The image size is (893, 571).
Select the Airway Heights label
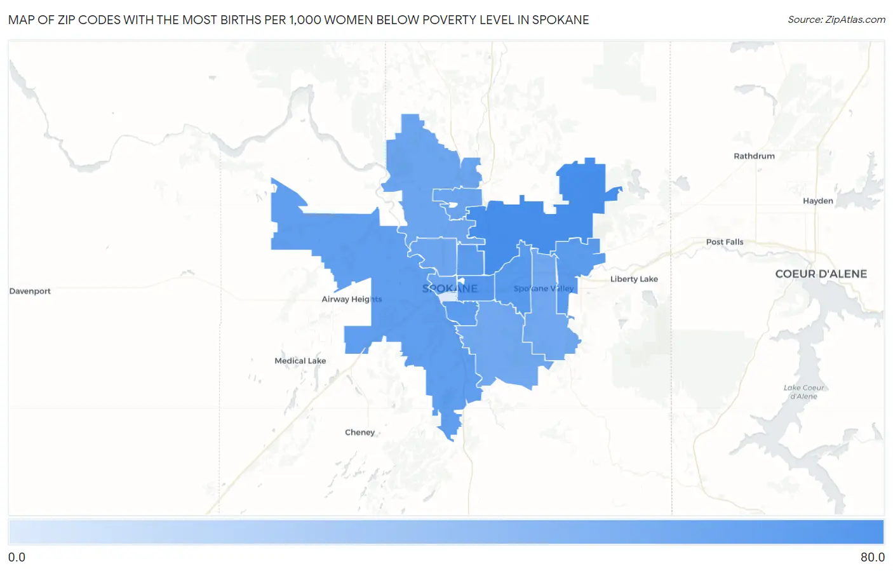[x=351, y=299]
